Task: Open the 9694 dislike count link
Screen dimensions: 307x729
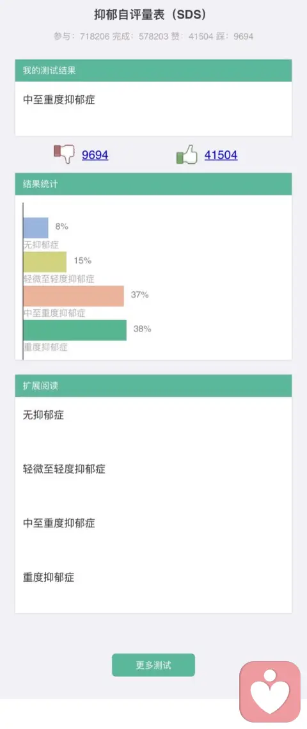Action: point(95,155)
